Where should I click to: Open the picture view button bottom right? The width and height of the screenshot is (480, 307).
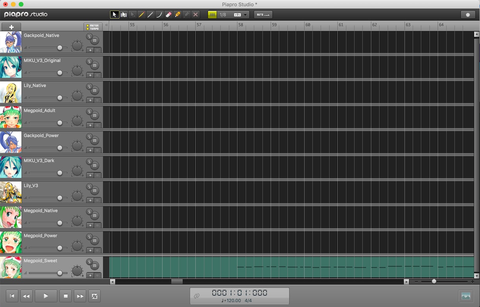[466, 296]
